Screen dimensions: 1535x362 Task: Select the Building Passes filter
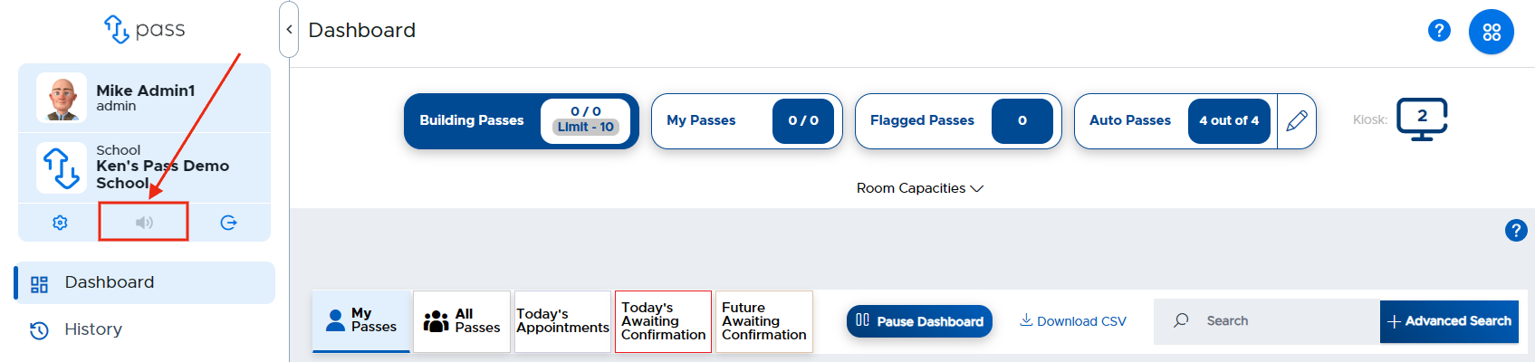click(522, 120)
